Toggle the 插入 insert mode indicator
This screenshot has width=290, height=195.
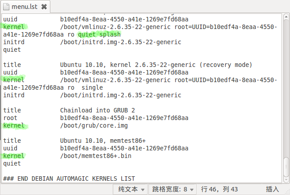273,189
